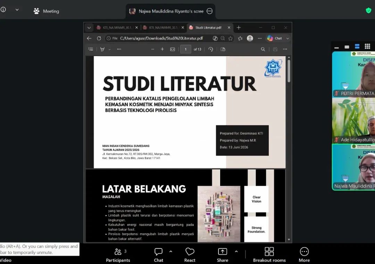Viewport: 375px width, 264px height.
Task: Click Share screen button
Action: [223, 255]
